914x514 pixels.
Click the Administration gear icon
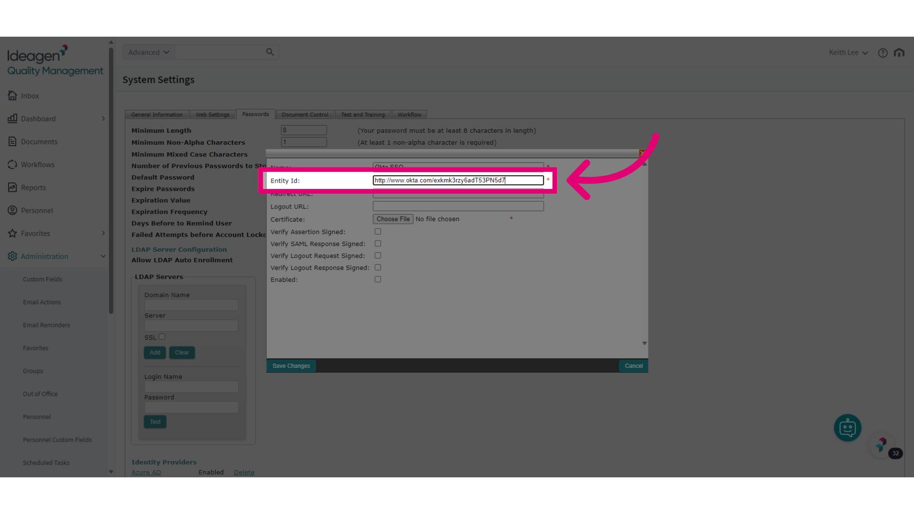tap(12, 256)
